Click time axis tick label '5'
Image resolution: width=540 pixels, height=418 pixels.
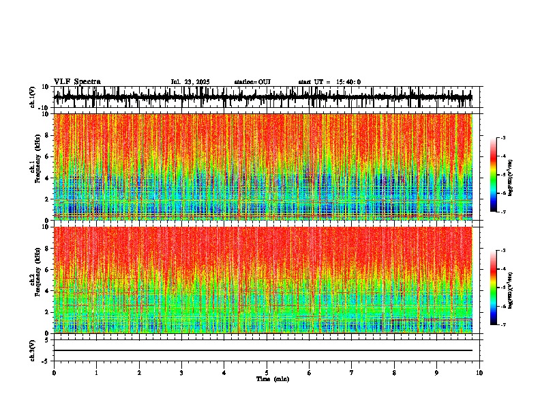coord(267,373)
